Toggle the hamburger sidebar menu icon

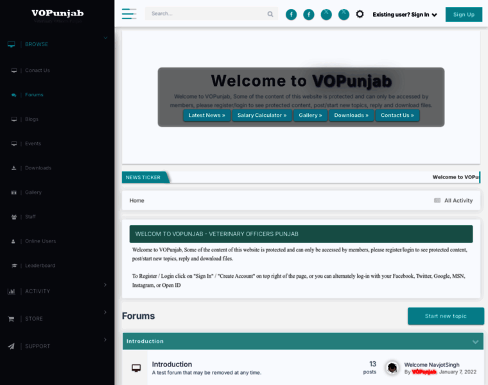click(129, 14)
